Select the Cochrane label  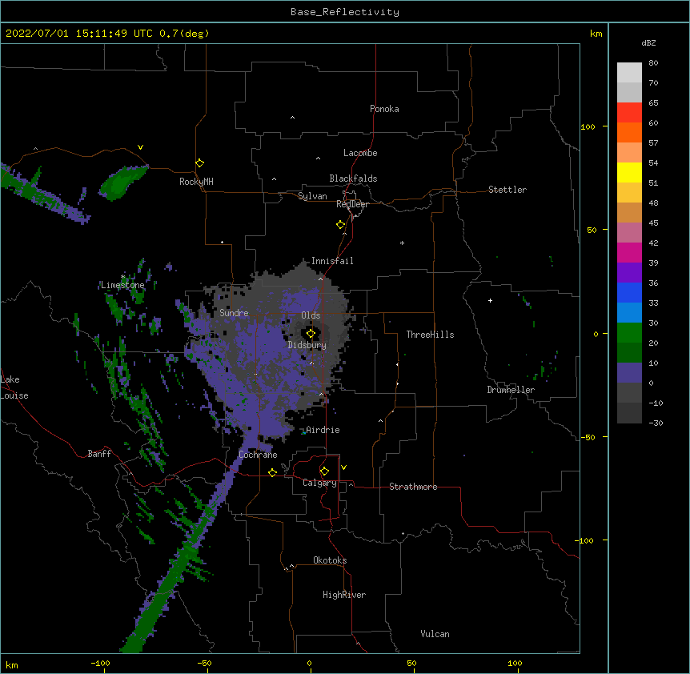258,455
